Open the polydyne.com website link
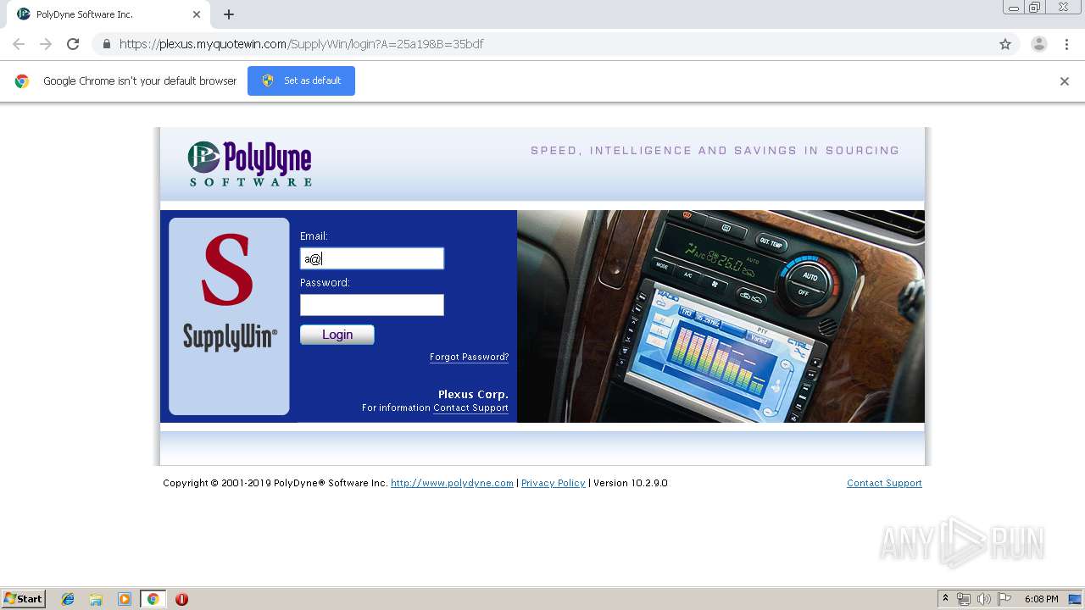 (x=452, y=483)
